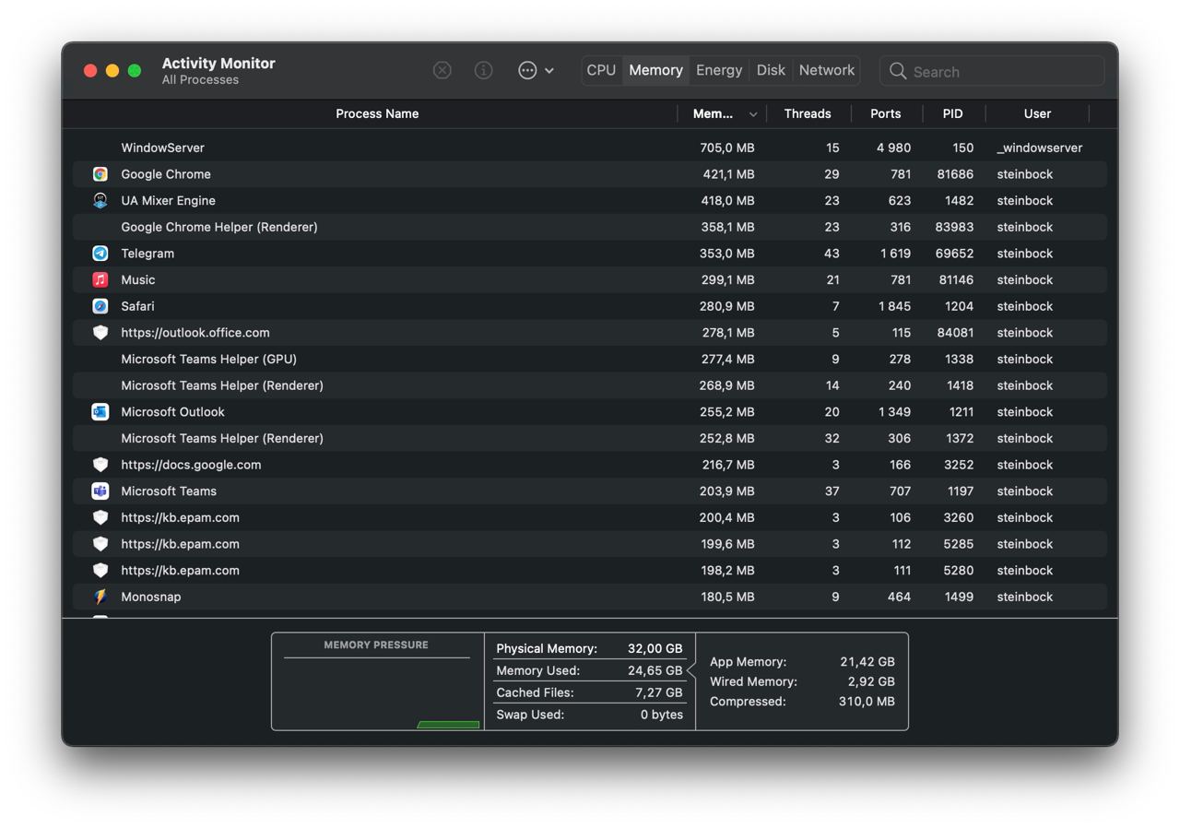Sort by Process Name column header
This screenshot has height=828, width=1180.
coord(377,113)
